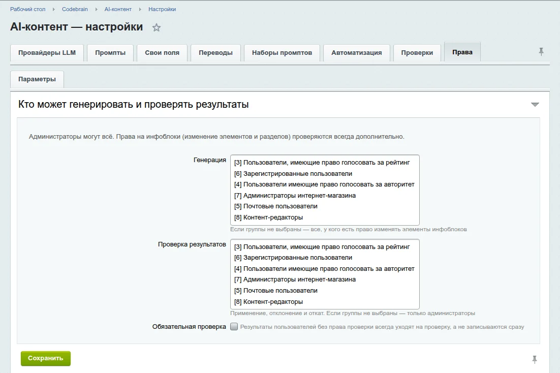
Task: Pin the button bar with bottom pushpin
Action: pyautogui.click(x=534, y=359)
